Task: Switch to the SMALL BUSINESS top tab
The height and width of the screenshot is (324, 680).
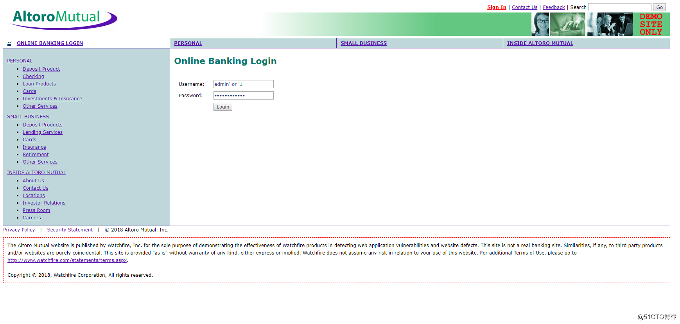Action: 364,43
